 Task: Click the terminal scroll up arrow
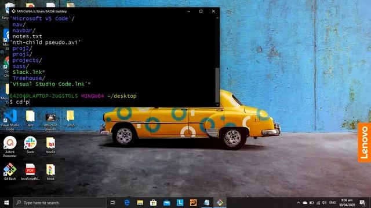217,18
